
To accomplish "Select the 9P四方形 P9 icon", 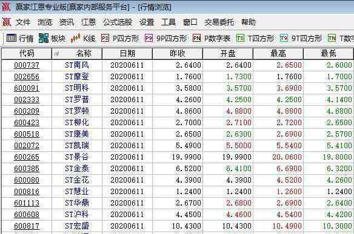I will [x=149, y=38].
